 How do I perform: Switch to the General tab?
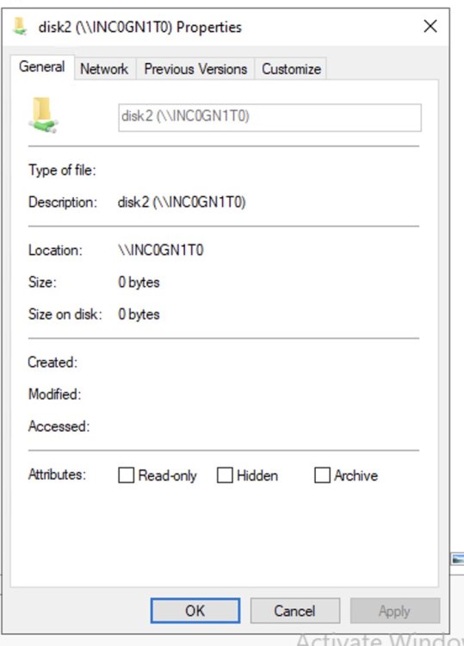pyautogui.click(x=42, y=66)
